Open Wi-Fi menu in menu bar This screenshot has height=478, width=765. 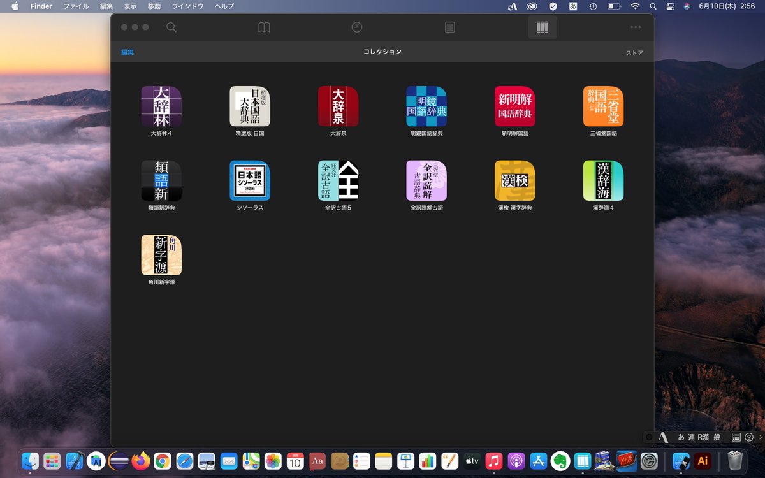(x=635, y=6)
